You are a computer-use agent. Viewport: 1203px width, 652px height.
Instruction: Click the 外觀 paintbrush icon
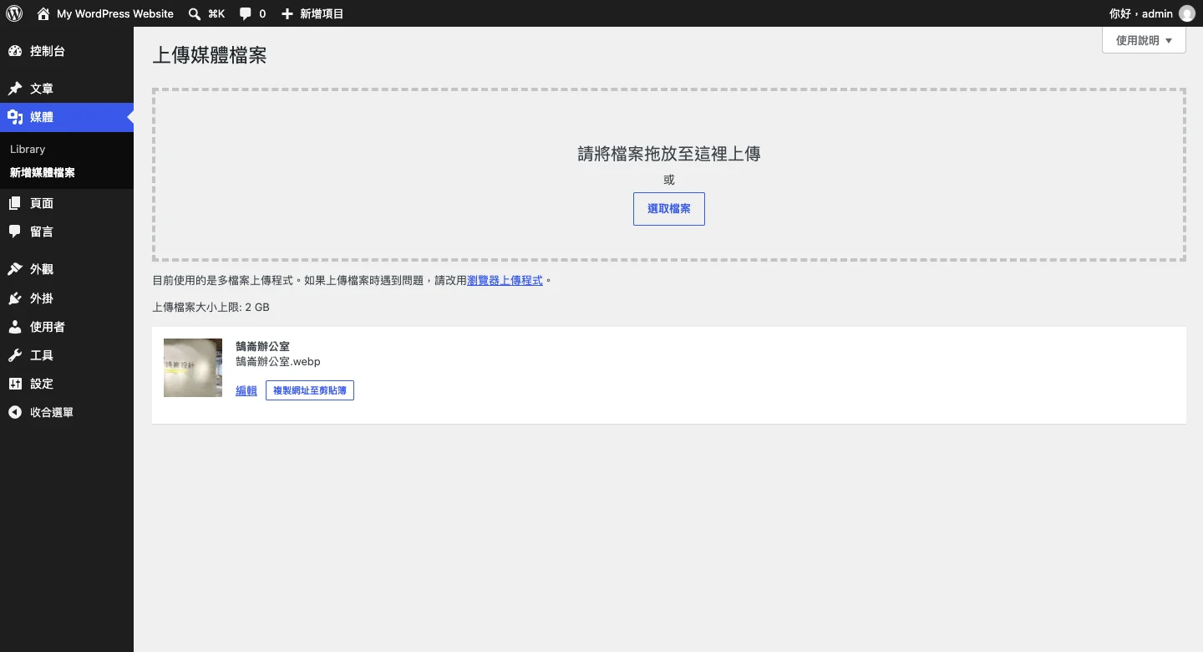pyautogui.click(x=15, y=269)
